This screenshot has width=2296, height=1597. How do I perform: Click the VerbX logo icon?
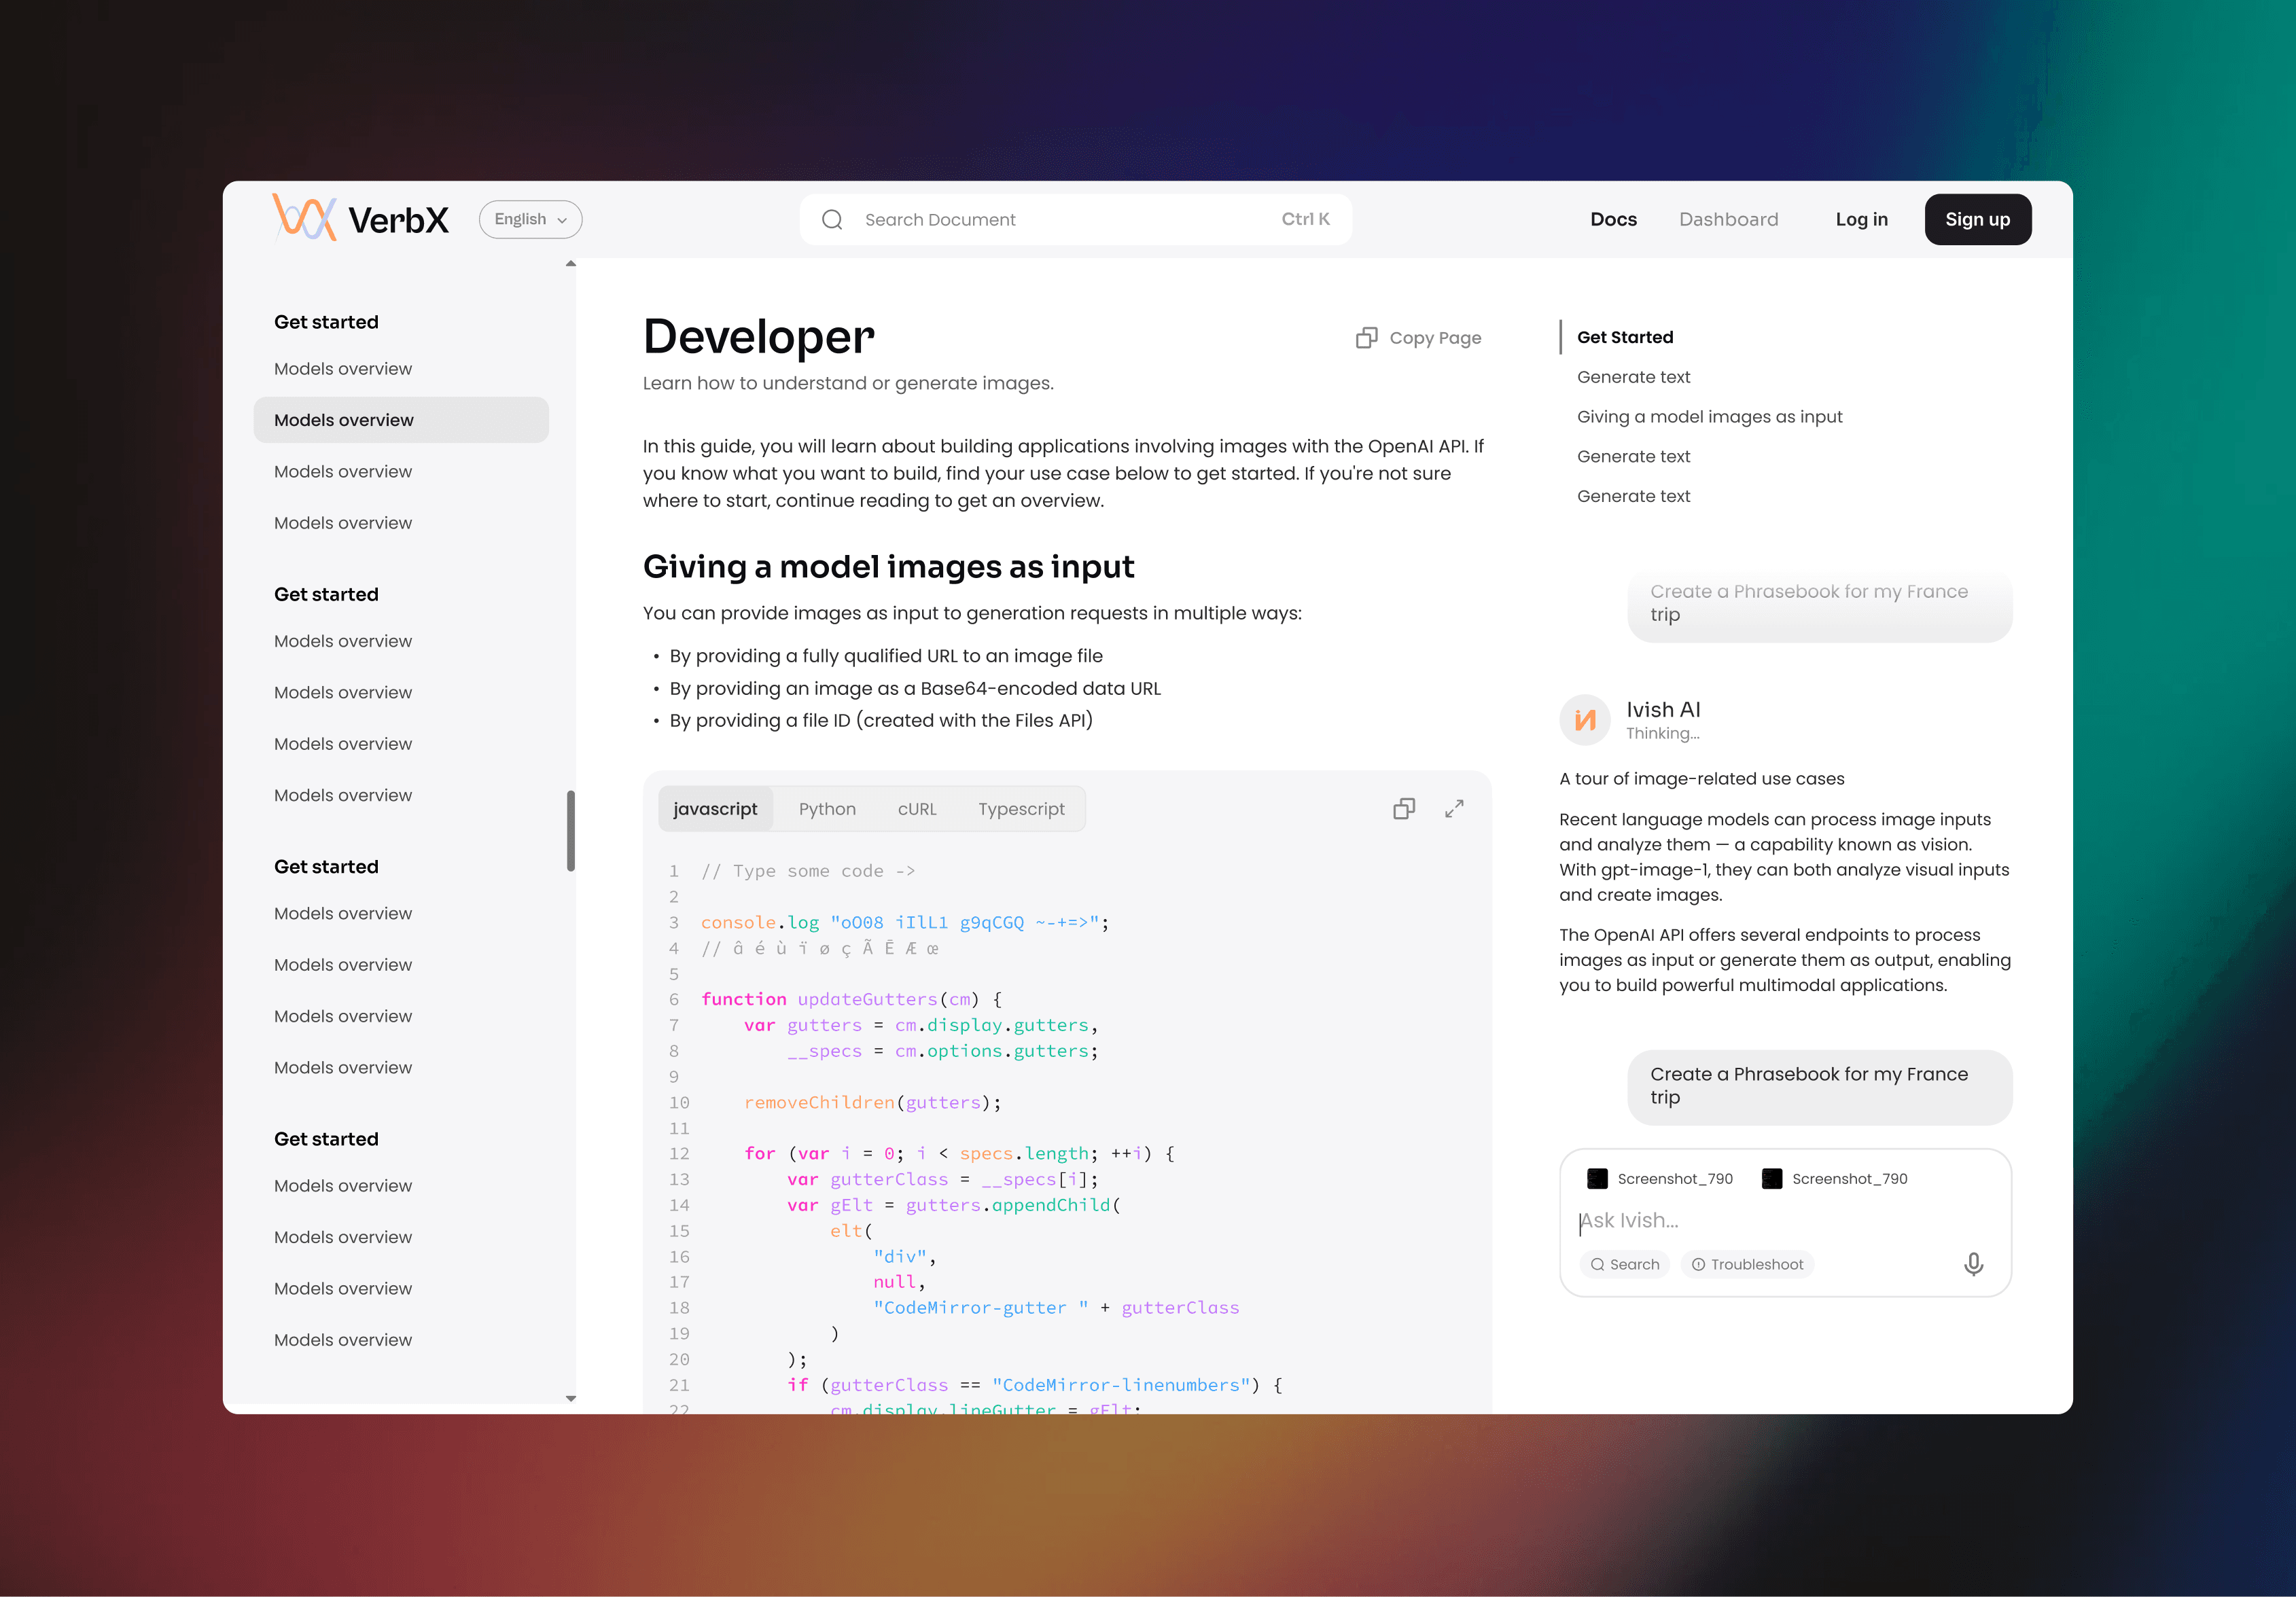point(304,218)
